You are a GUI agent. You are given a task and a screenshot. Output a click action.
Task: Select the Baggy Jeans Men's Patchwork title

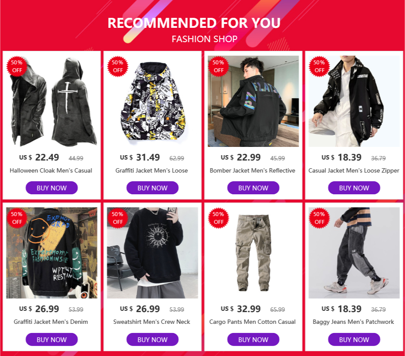coord(353,322)
